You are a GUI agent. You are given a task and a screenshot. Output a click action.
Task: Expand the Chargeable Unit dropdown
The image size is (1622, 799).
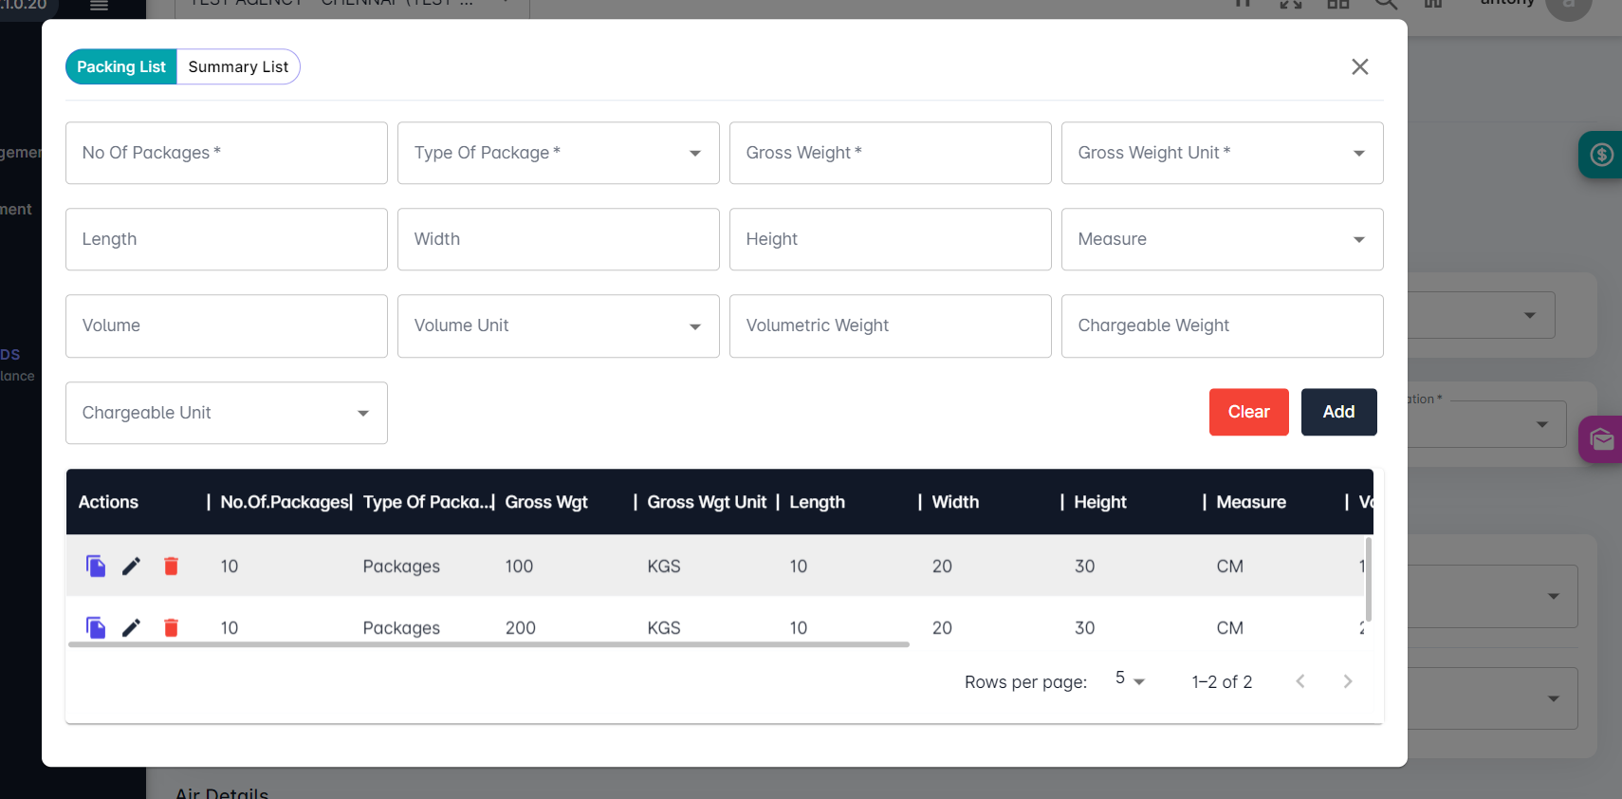coord(227,413)
